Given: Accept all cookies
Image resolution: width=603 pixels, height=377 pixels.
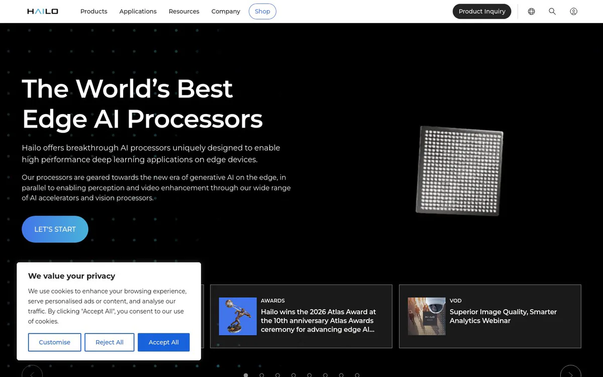Looking at the screenshot, I should (164, 342).
